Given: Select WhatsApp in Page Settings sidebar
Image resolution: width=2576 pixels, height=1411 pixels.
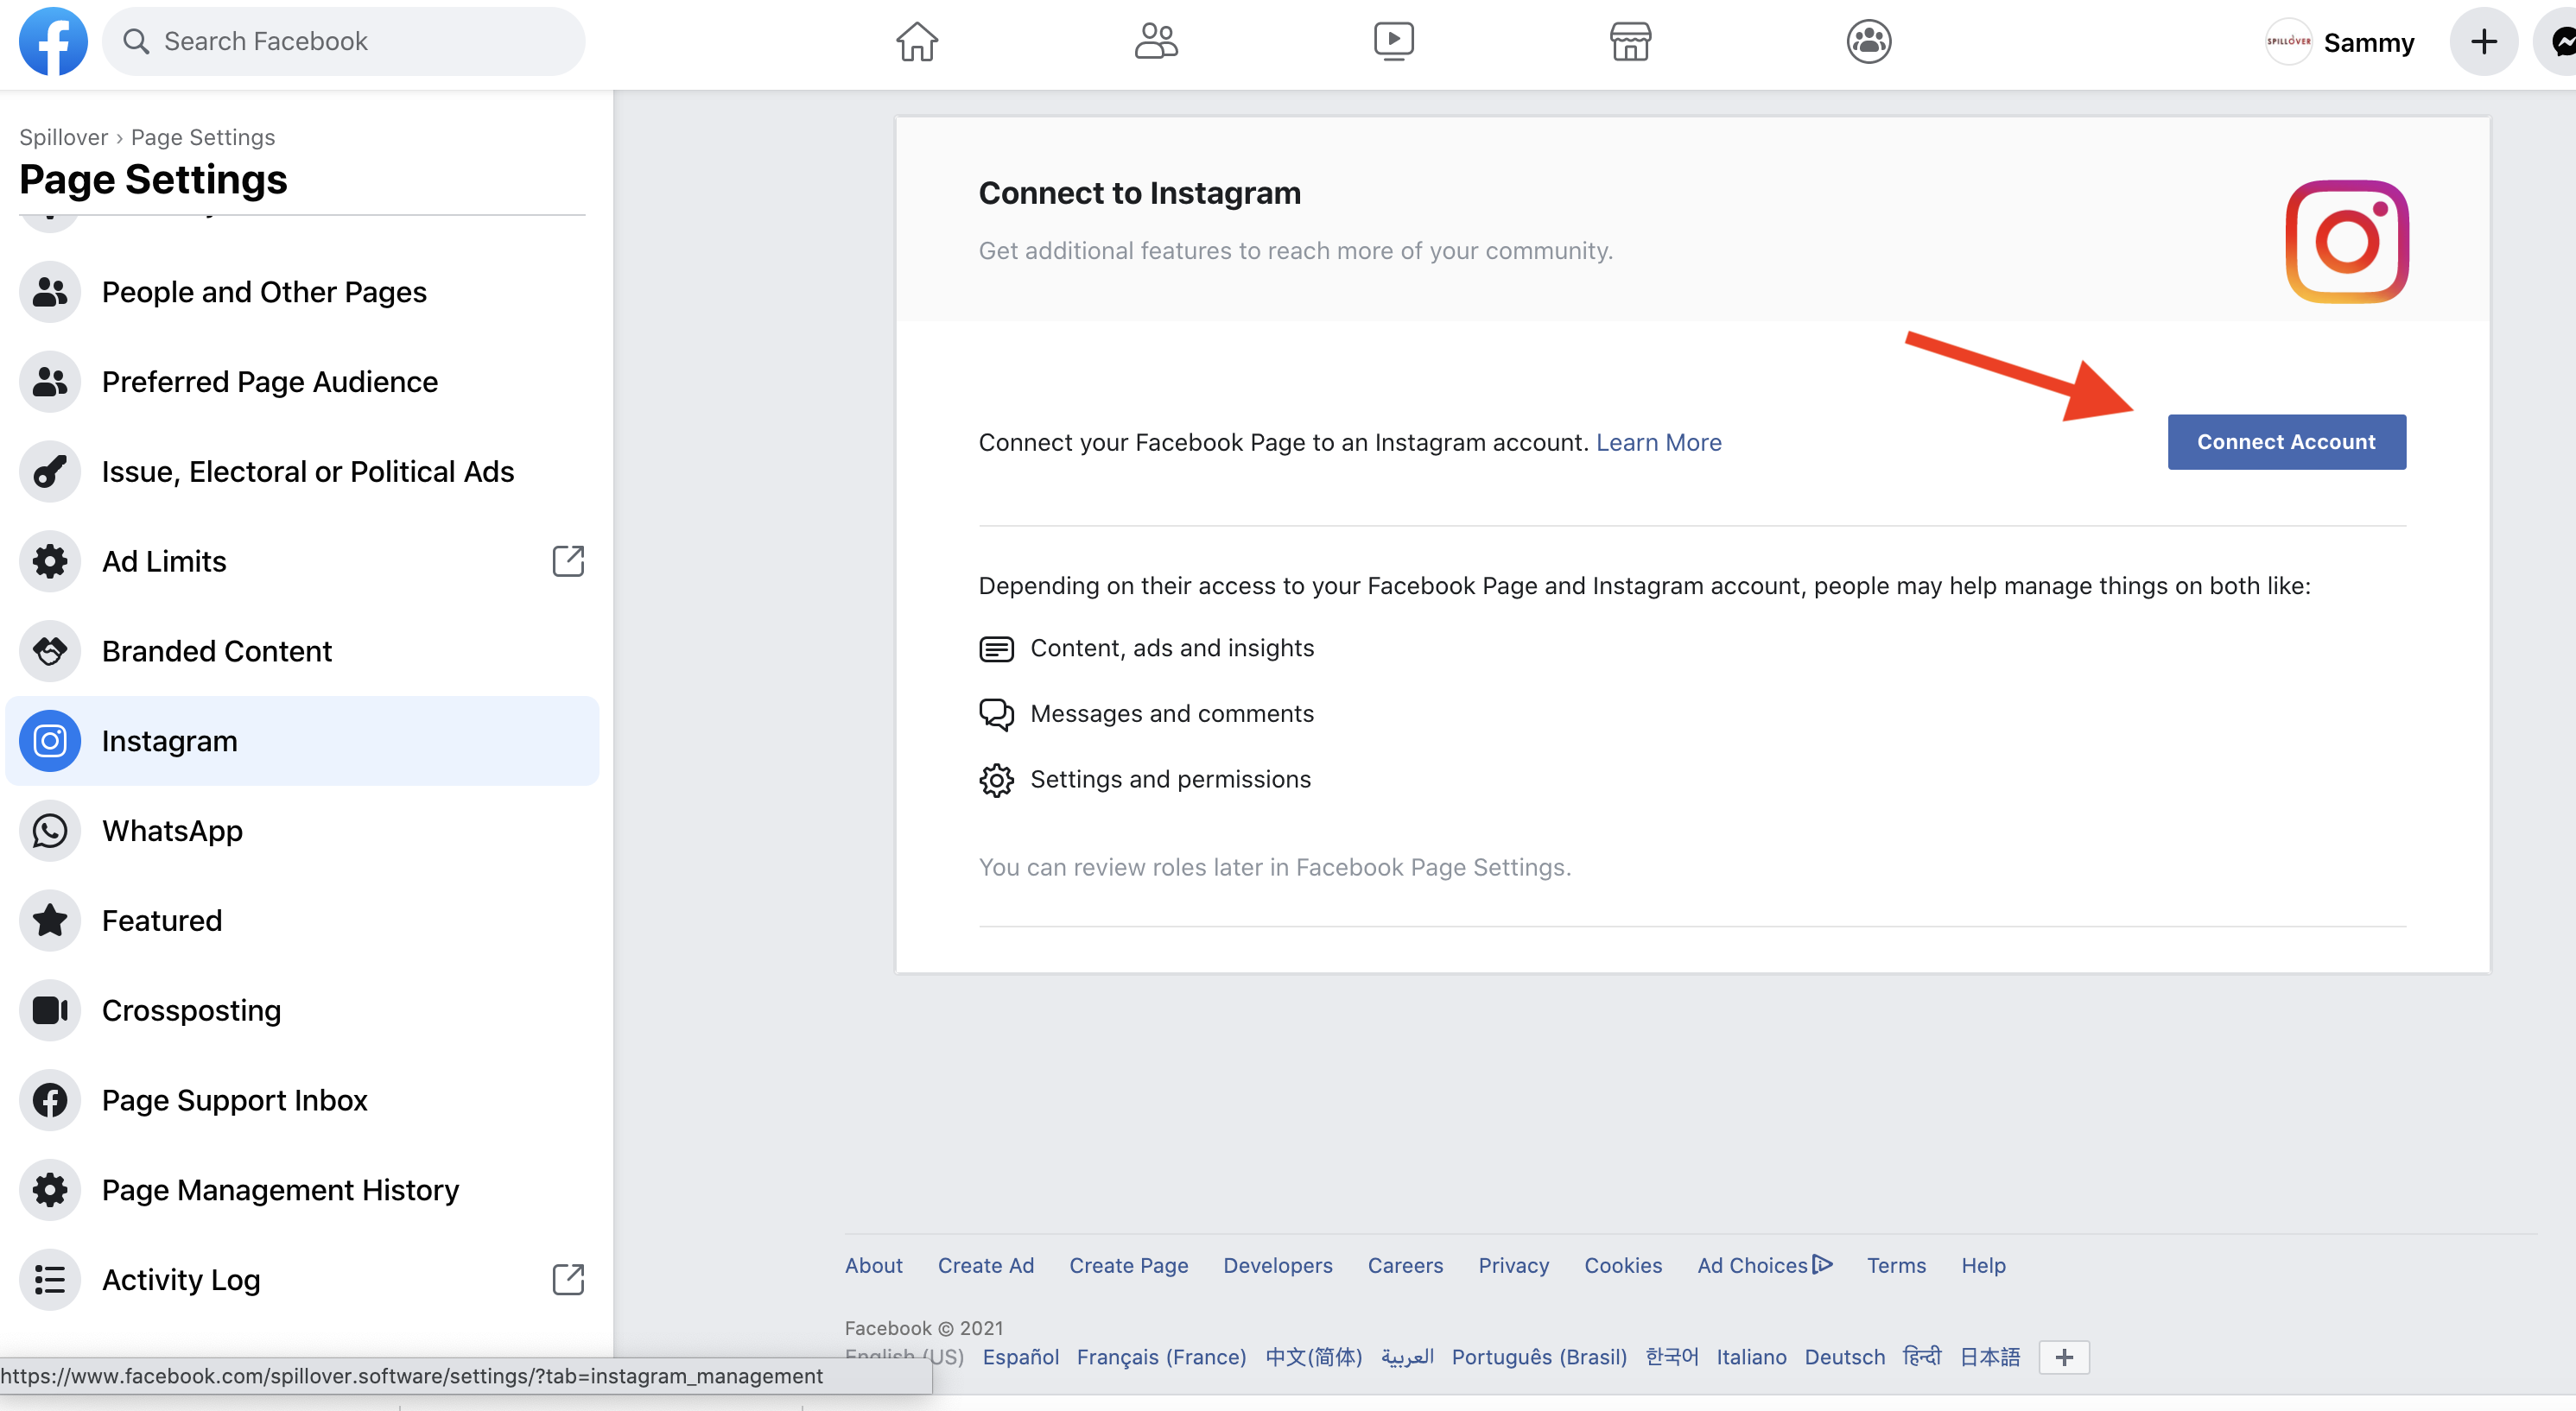Looking at the screenshot, I should (x=172, y=831).
